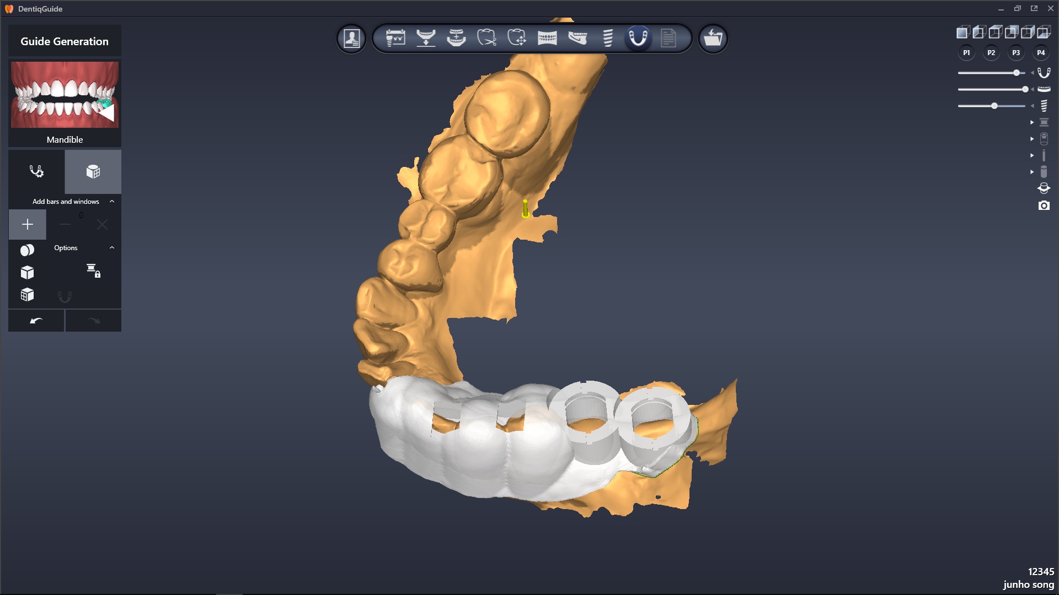
Task: Select the last cube view orientation
Action: 1043,33
